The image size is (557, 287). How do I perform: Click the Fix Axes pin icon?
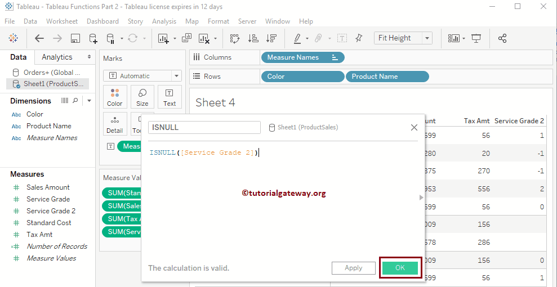(x=359, y=38)
